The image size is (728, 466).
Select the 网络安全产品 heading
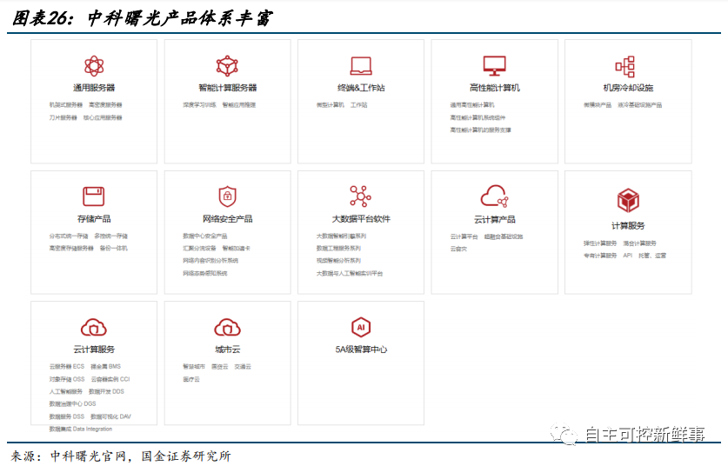click(x=227, y=218)
